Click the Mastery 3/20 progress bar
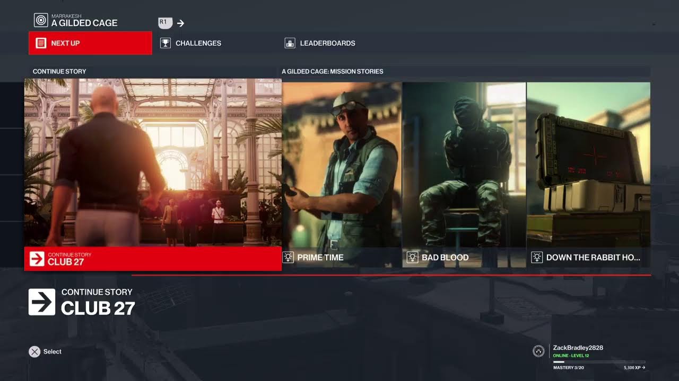679x381 pixels. coord(599,362)
